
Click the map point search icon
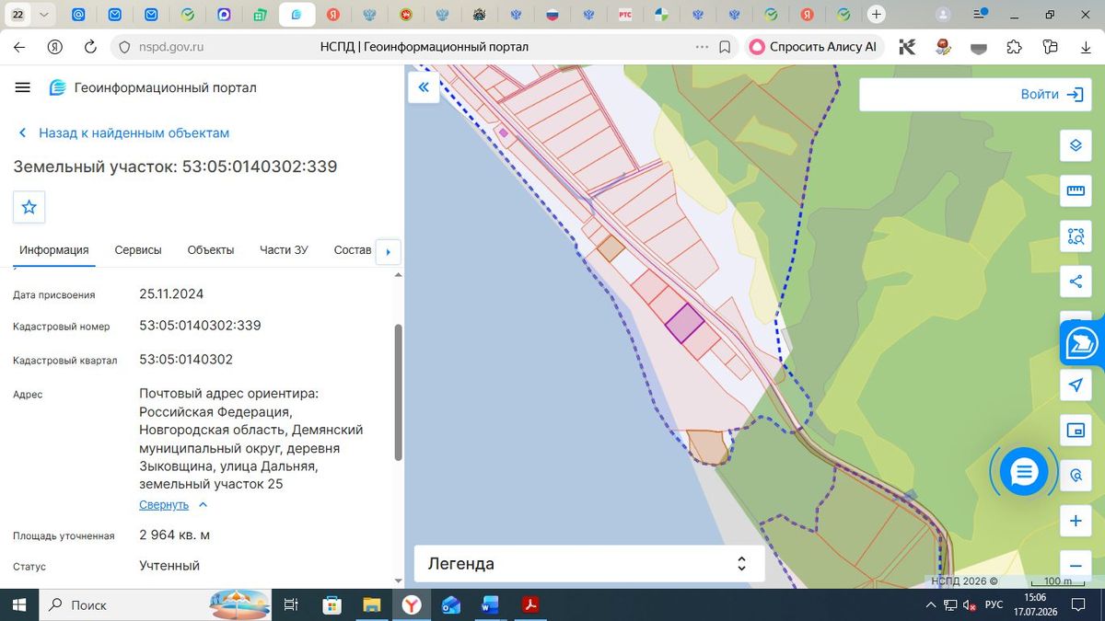point(1076,476)
